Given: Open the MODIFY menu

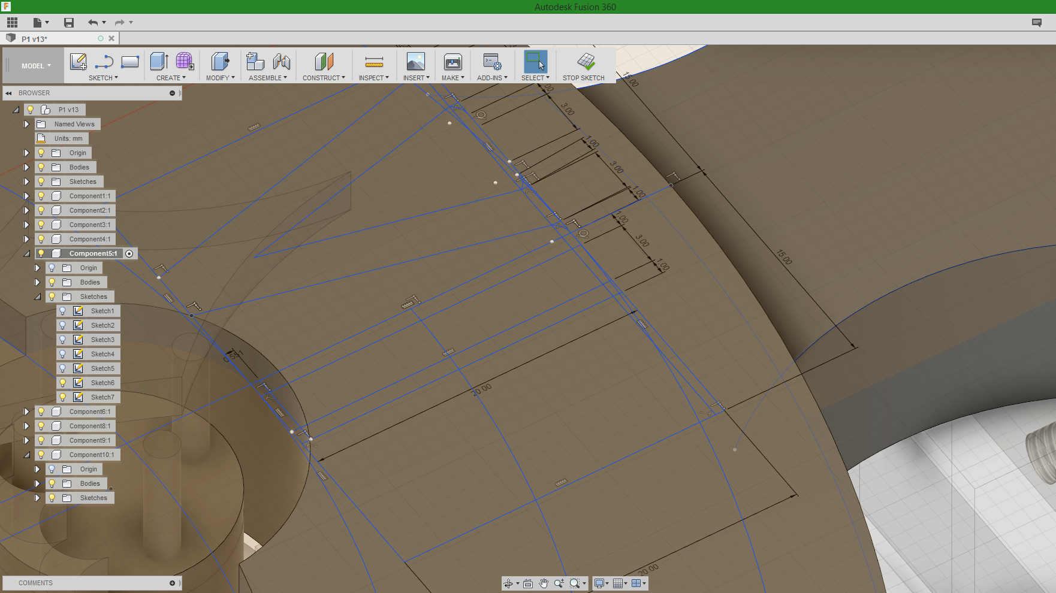Looking at the screenshot, I should point(220,78).
